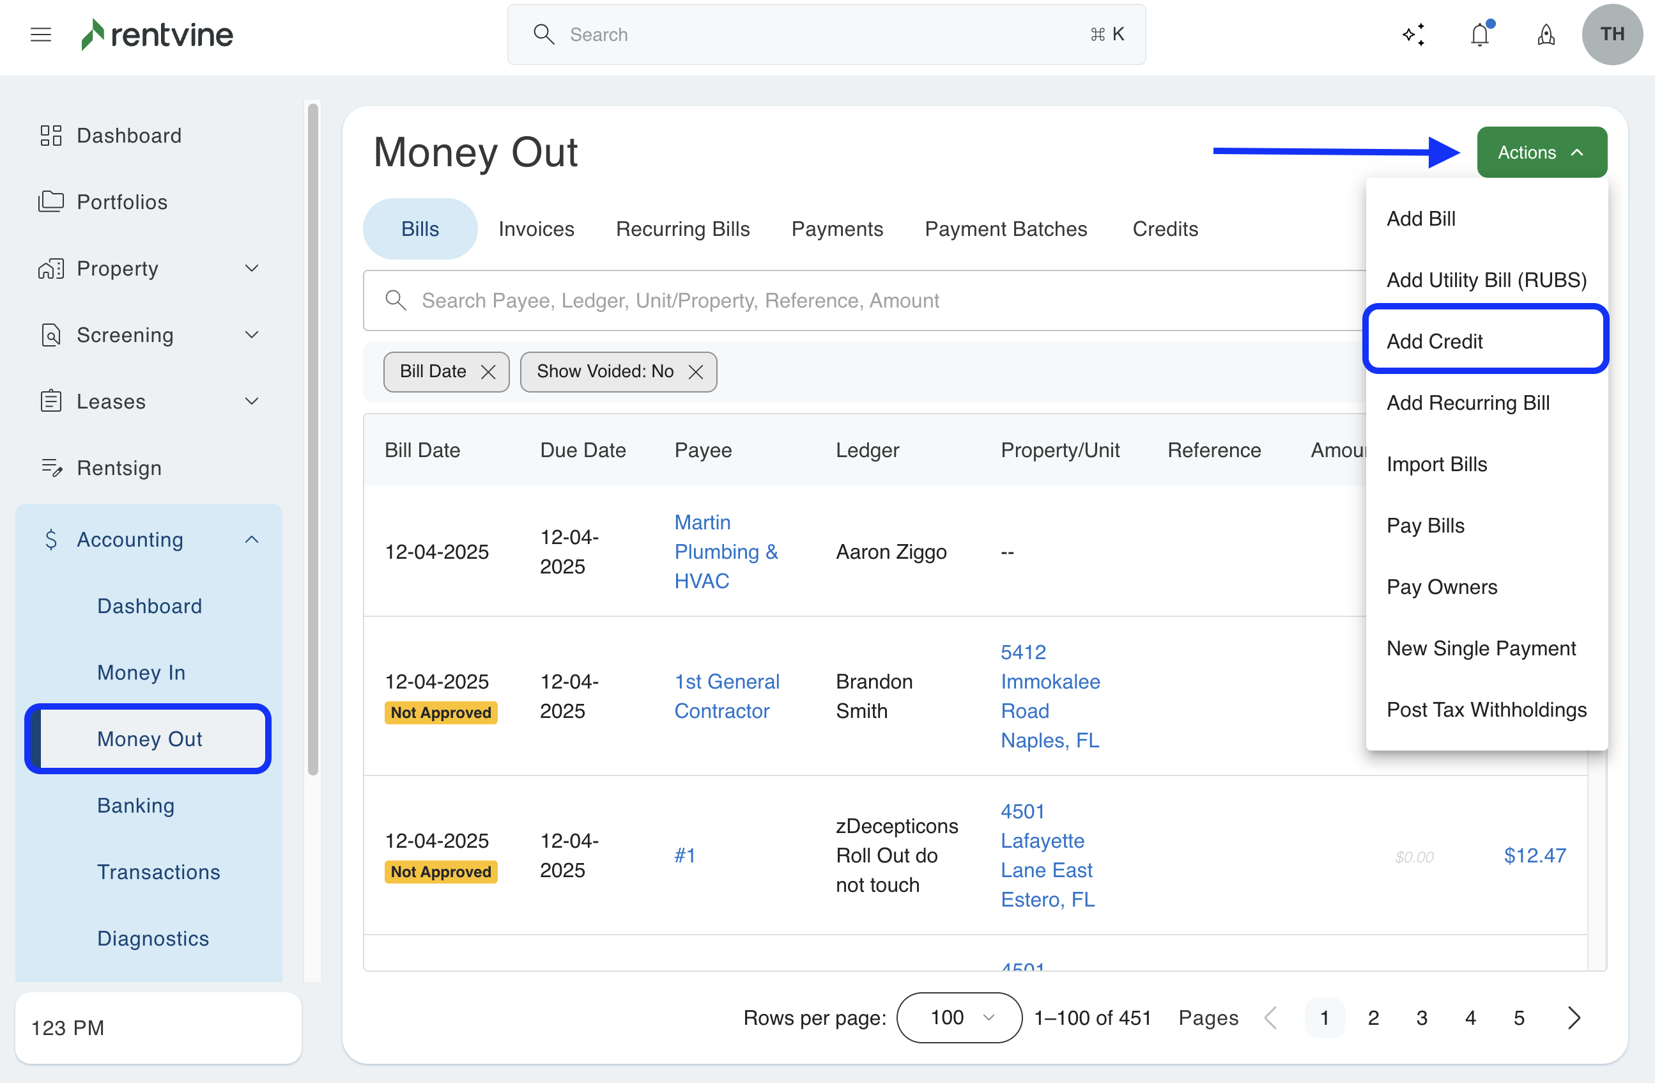Screen dimensions: 1655x1083
Task: Click the AI sparkle icon in header
Action: pos(1413,34)
